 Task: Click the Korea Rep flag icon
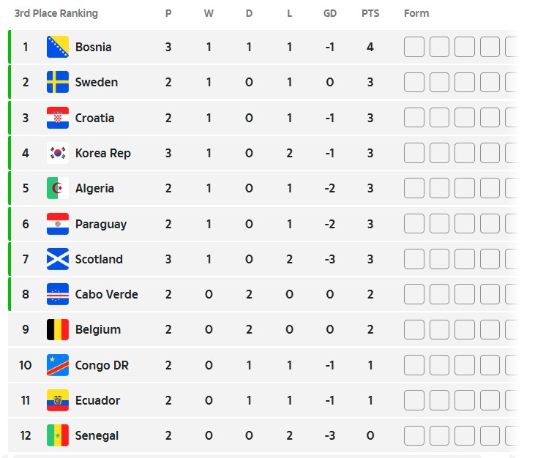(58, 153)
